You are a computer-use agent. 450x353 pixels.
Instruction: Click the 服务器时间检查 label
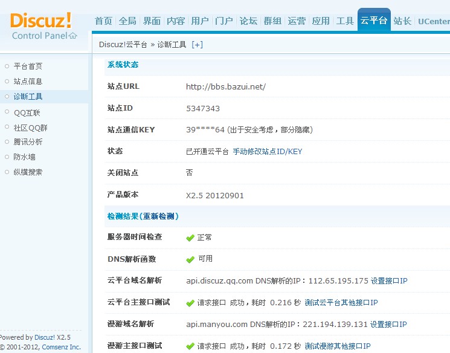(x=135, y=237)
